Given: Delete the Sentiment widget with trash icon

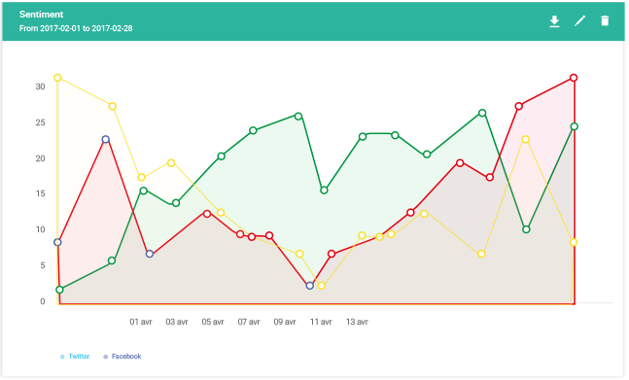Looking at the screenshot, I should [605, 20].
